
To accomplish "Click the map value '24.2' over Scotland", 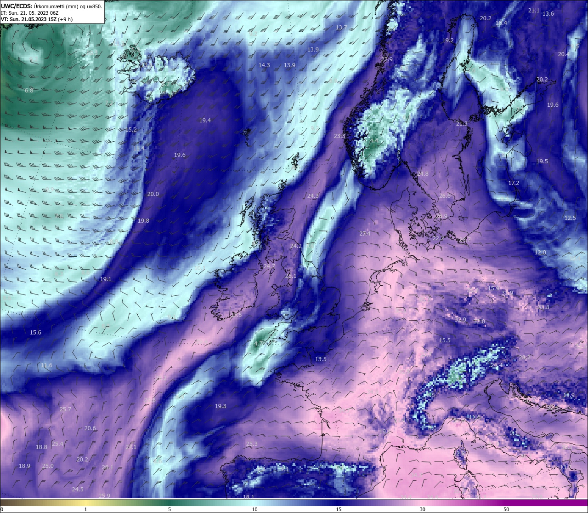I will click(x=296, y=246).
